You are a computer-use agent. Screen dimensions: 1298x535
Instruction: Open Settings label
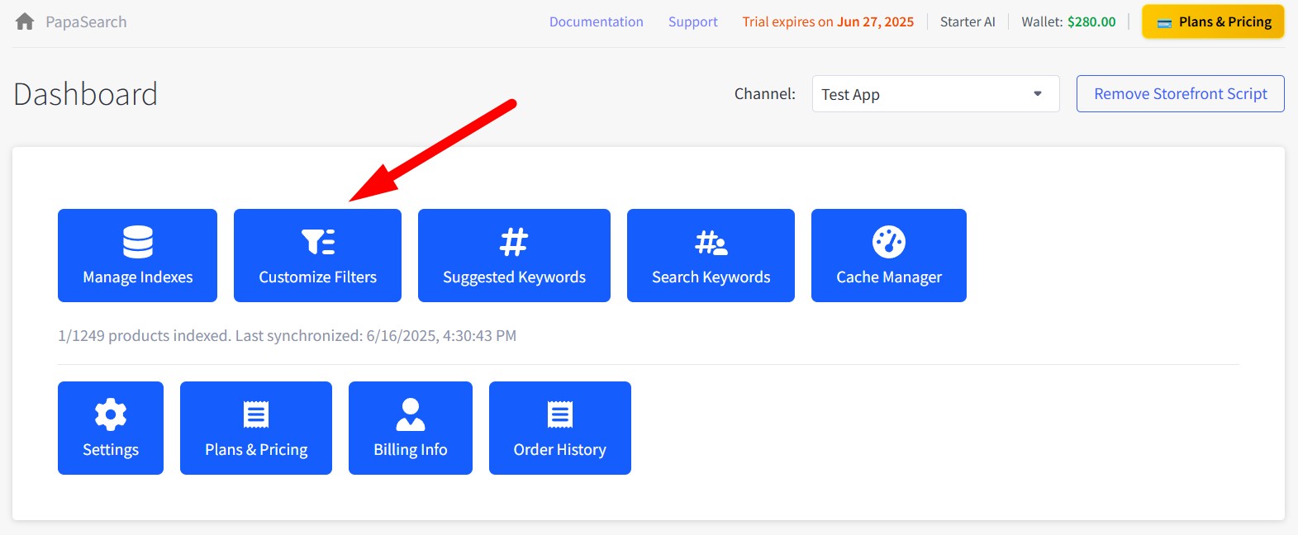(111, 450)
